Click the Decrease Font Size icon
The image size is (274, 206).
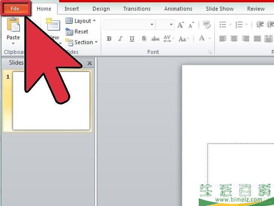pos(191,25)
